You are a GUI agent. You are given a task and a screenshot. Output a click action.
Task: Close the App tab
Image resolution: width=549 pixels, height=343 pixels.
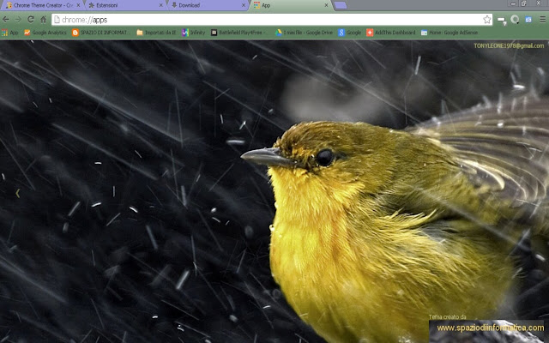click(x=326, y=5)
